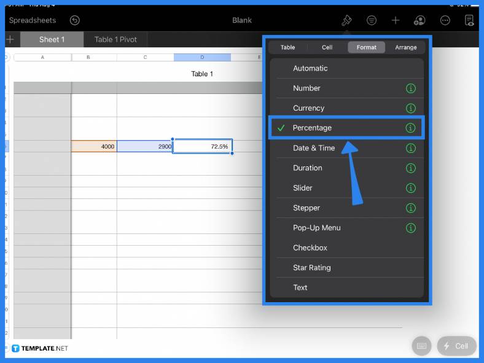This screenshot has height=363, width=484.
Task: Choose the Text format option
Action: pos(300,287)
